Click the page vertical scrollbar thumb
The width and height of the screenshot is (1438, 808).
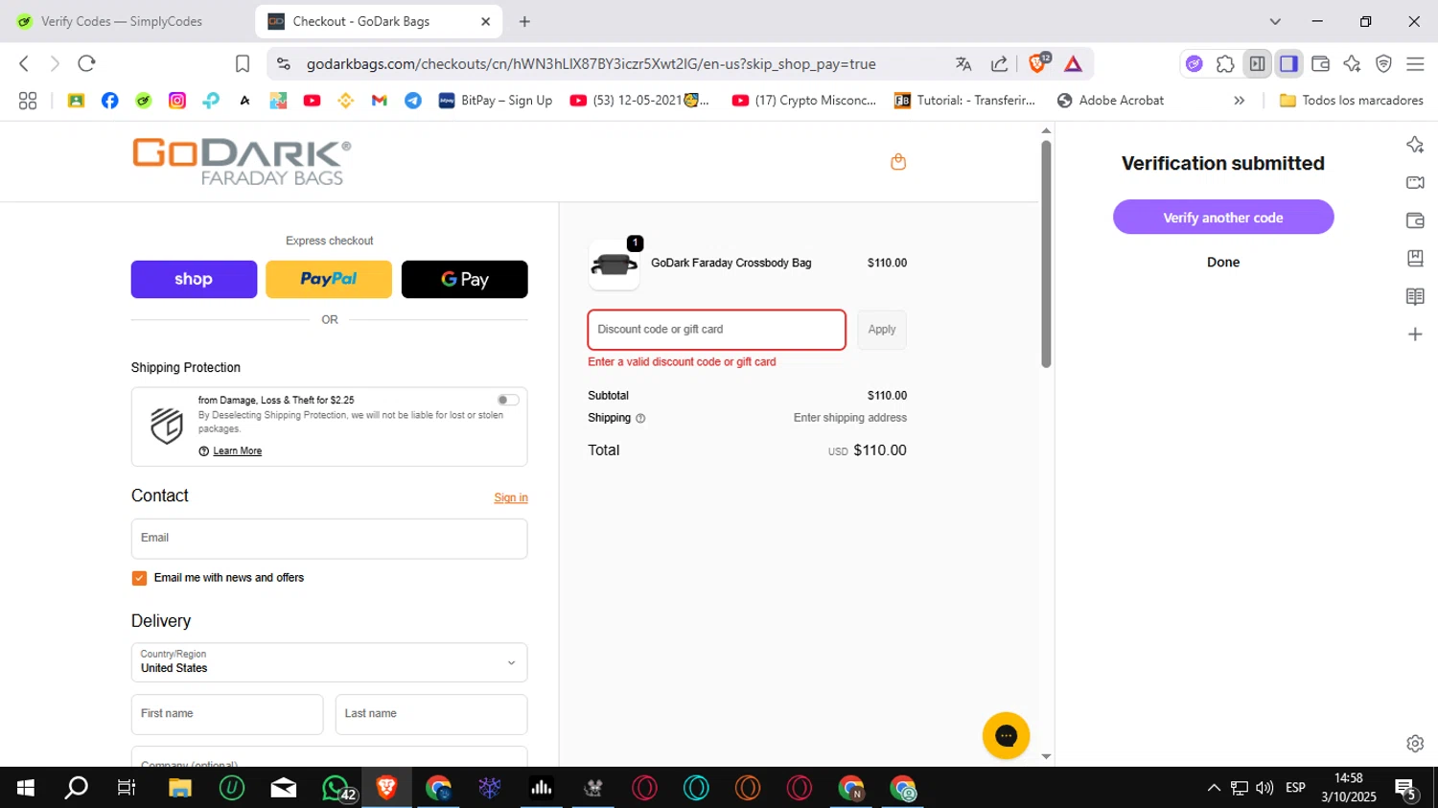coord(1046,254)
